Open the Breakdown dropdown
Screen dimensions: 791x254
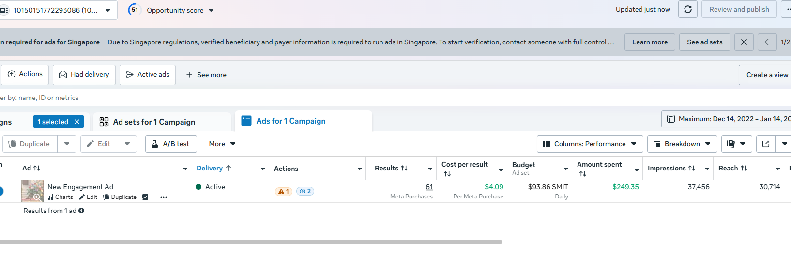click(x=682, y=144)
